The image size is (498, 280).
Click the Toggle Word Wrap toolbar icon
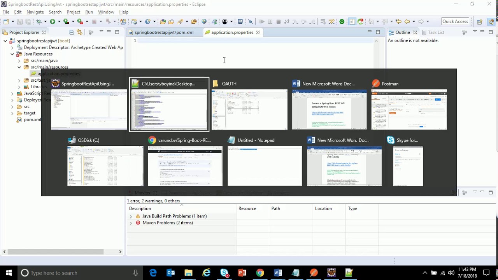pos(323,21)
